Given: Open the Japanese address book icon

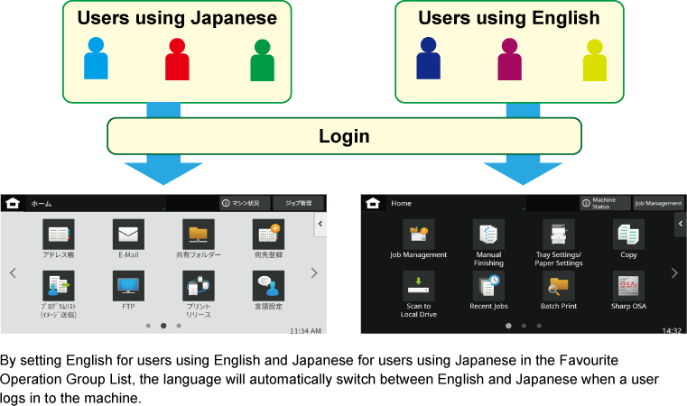Looking at the screenshot, I should [x=59, y=235].
